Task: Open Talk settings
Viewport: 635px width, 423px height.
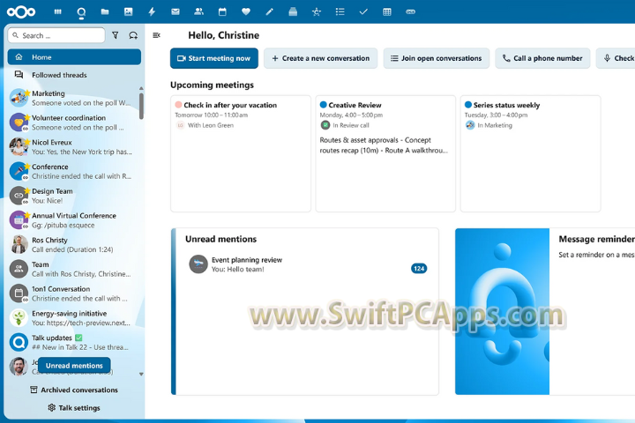Action: (74, 408)
